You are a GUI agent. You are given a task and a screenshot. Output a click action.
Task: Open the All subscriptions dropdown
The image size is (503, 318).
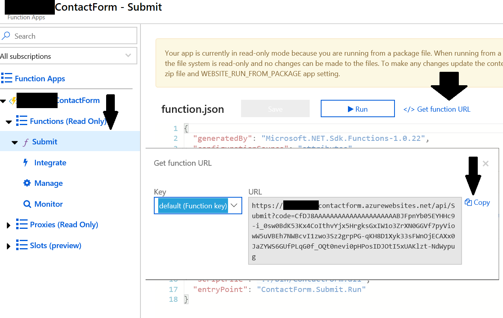[x=68, y=56]
